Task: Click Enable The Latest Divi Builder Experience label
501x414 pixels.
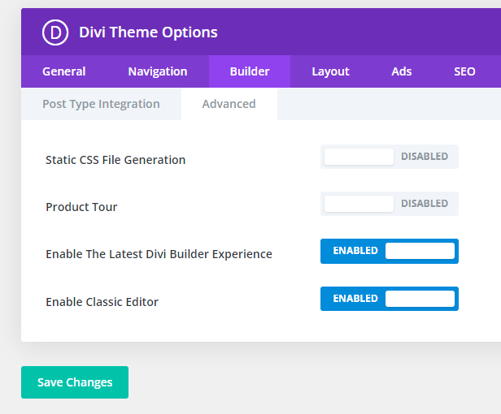Action: [159, 254]
